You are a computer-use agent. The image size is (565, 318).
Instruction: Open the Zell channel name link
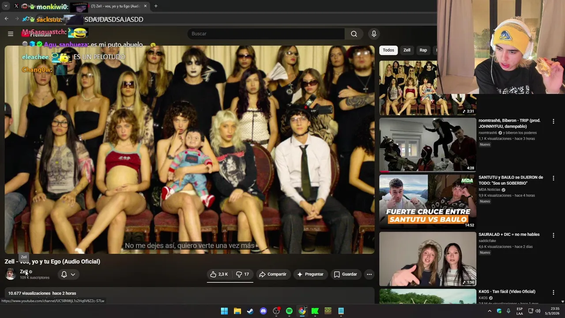pyautogui.click(x=24, y=272)
